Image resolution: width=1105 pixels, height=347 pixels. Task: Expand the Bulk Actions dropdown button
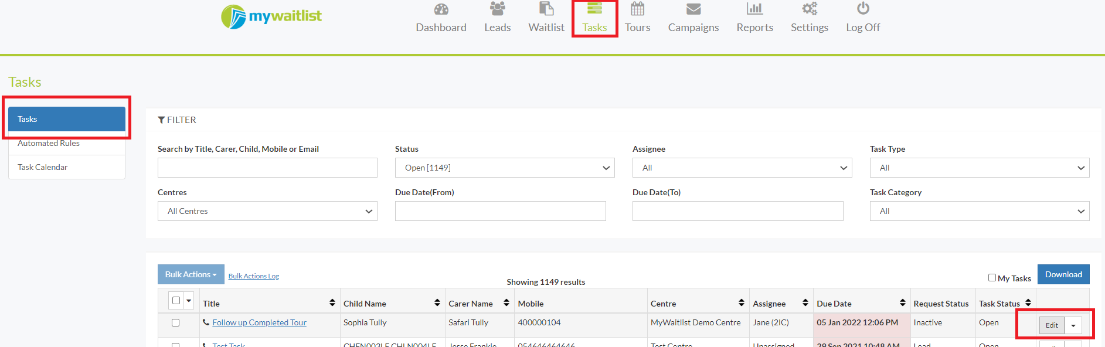(191, 274)
